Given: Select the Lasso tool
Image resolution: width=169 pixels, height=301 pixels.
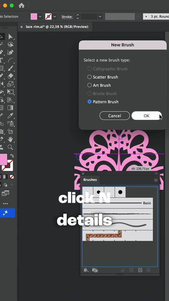Looking at the screenshot, I should click(x=11, y=45).
